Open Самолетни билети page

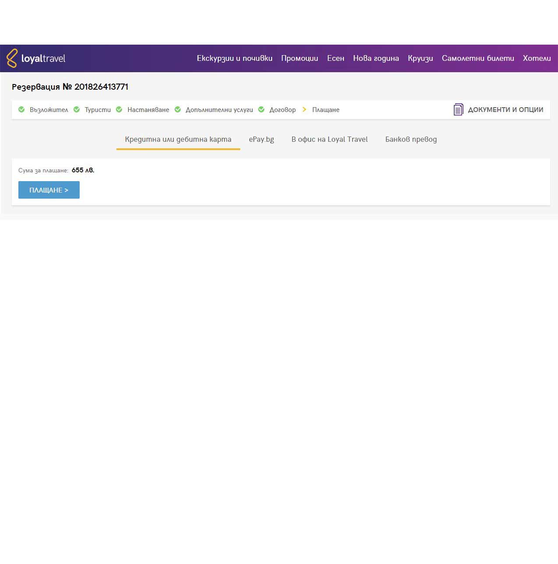click(x=478, y=58)
